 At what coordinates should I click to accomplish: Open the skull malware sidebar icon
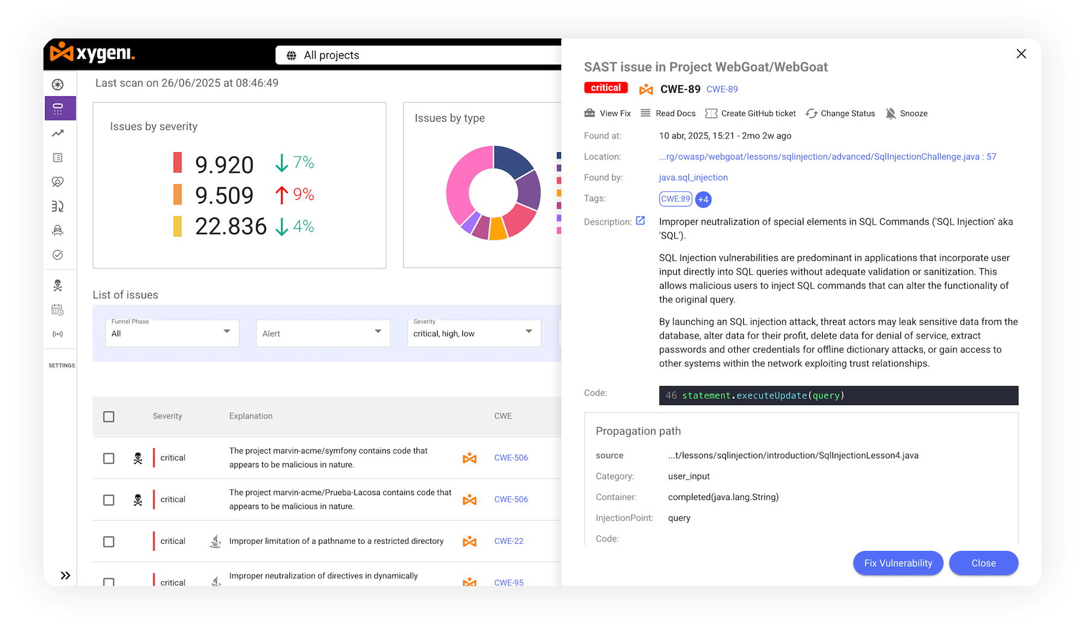tap(58, 285)
